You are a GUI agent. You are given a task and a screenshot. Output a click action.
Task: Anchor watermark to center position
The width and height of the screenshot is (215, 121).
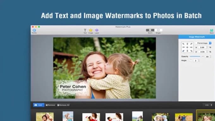tap(187, 47)
